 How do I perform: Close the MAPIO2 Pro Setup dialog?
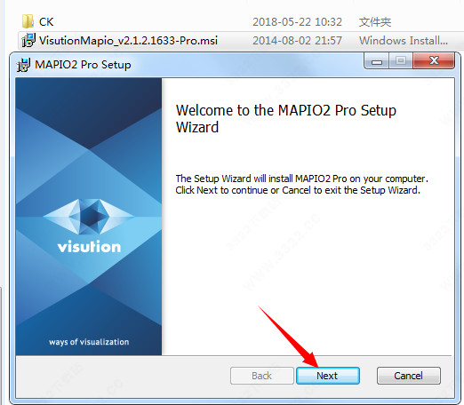click(434, 61)
